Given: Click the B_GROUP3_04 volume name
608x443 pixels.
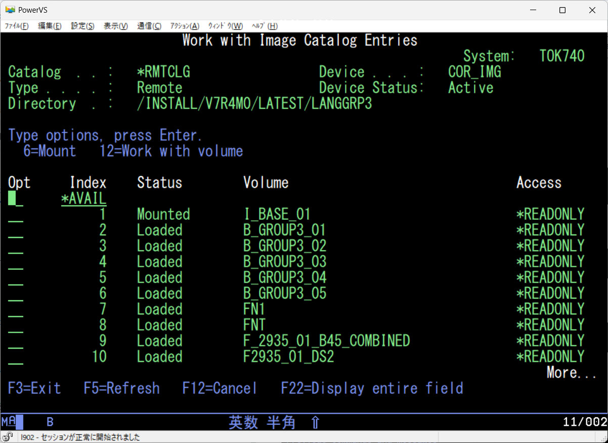Looking at the screenshot, I should coord(284,278).
